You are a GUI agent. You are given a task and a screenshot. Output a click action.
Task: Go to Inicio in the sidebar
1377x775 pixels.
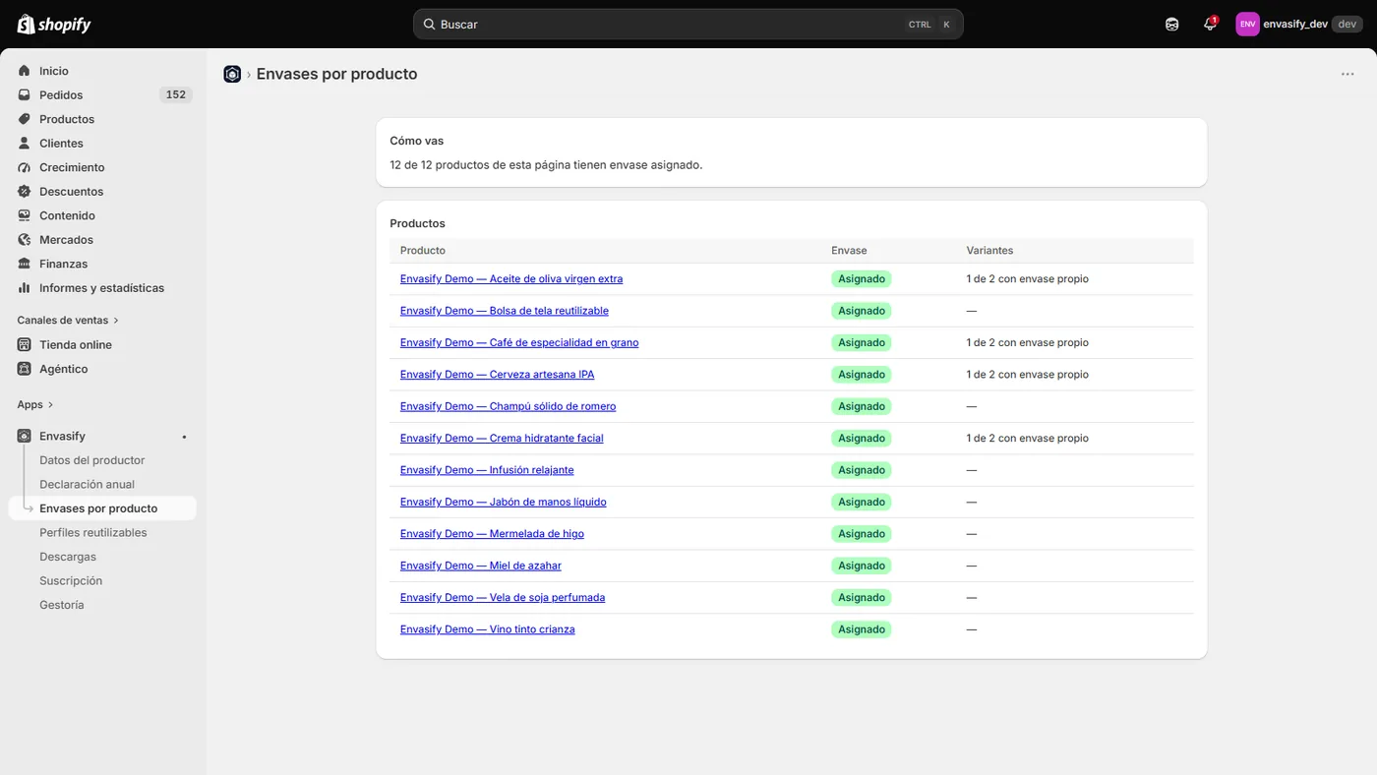54,71
